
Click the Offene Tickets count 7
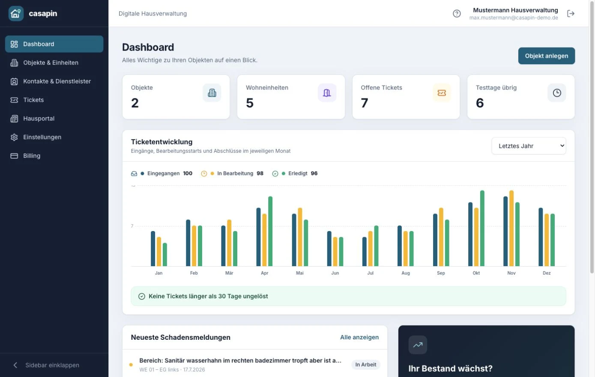(365, 103)
